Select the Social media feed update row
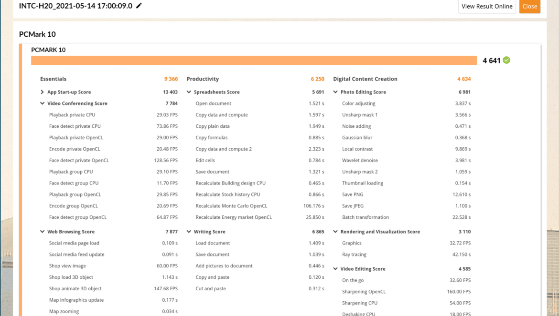Image resolution: width=559 pixels, height=316 pixels. coord(113,255)
